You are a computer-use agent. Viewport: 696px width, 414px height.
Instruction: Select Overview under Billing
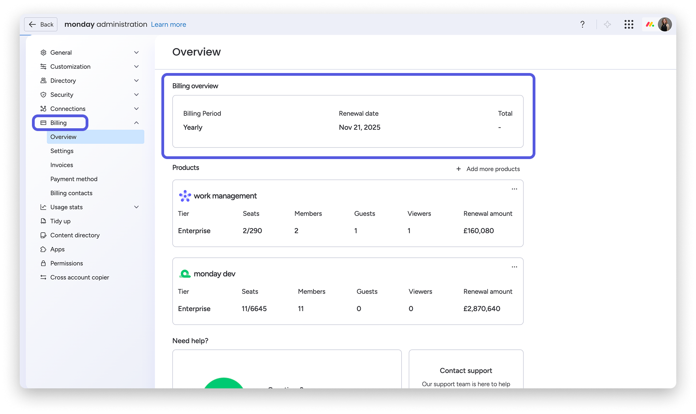(x=95, y=137)
